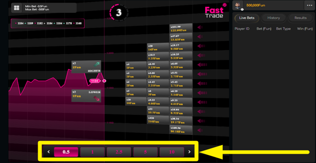The image size is (316, 163).
Task: Click the arrow icon beside x6.65 tile
Action: click(202, 65)
